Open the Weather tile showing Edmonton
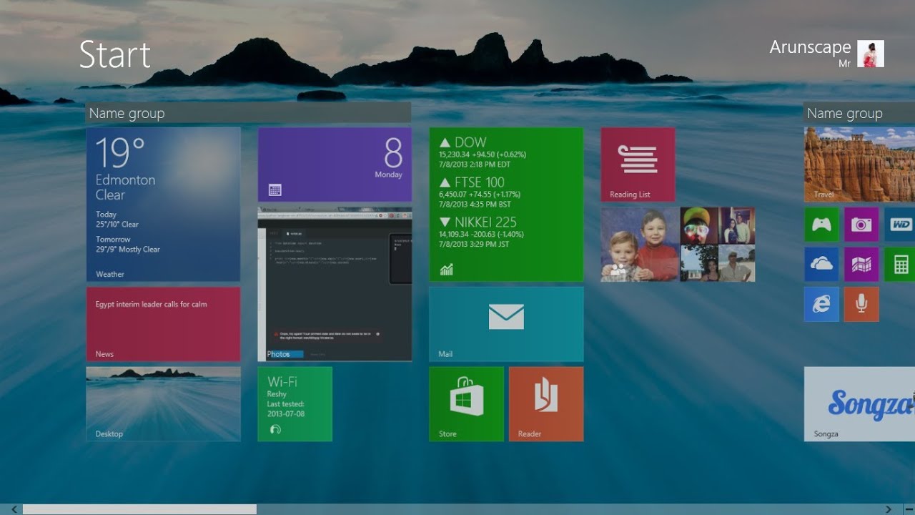The height and width of the screenshot is (515, 915). 163,204
